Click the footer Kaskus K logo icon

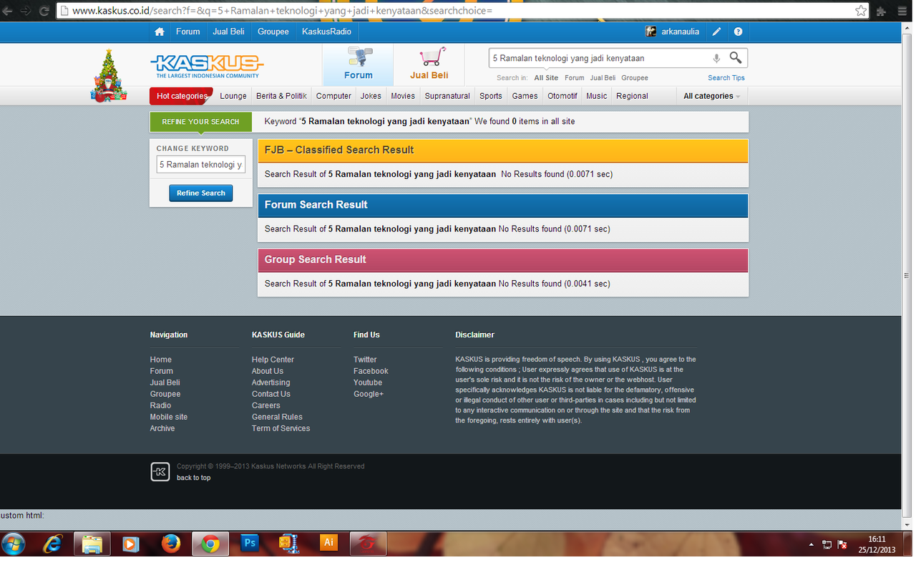pos(160,471)
